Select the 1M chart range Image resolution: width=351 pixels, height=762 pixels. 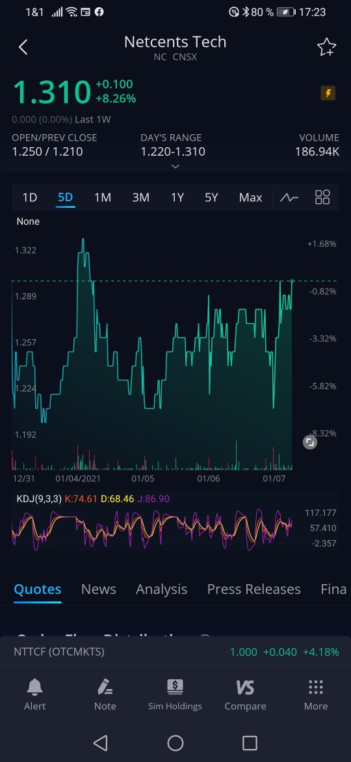[102, 197]
